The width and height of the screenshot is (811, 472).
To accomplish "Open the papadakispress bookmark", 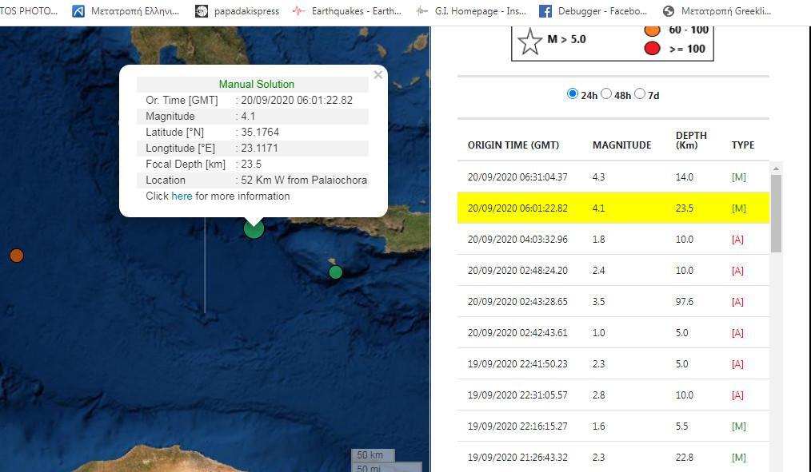I will point(238,11).
